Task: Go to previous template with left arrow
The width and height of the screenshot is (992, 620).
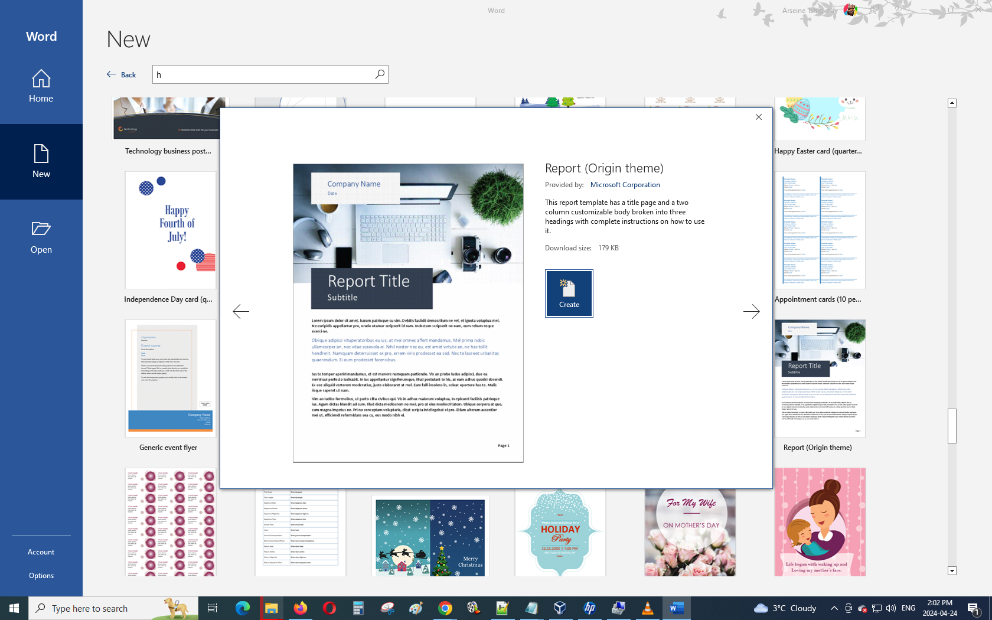Action: (x=241, y=311)
